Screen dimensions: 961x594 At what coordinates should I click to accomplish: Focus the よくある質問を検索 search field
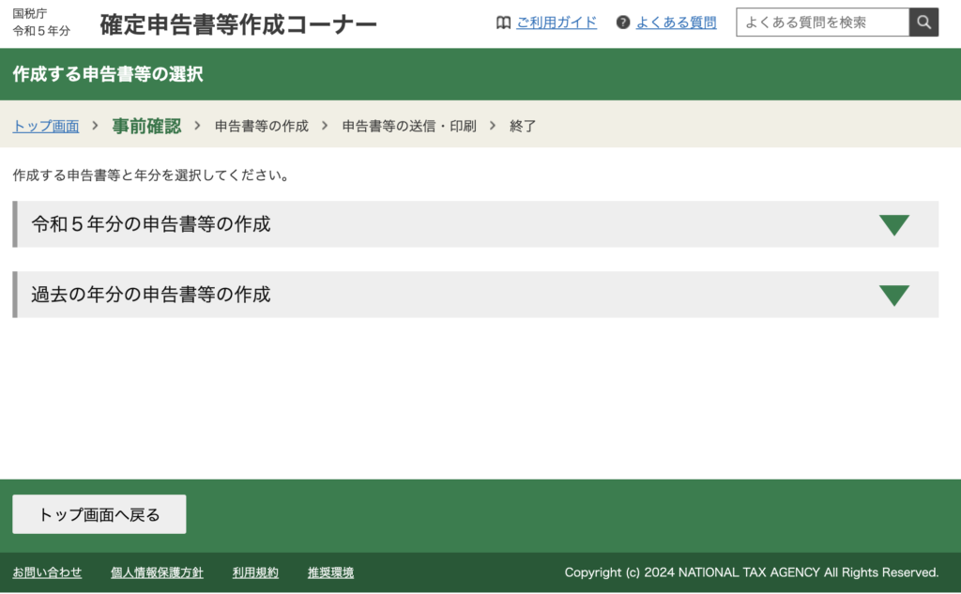point(822,23)
